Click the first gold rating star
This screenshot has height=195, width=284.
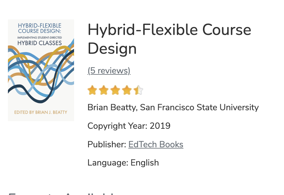[92, 90]
